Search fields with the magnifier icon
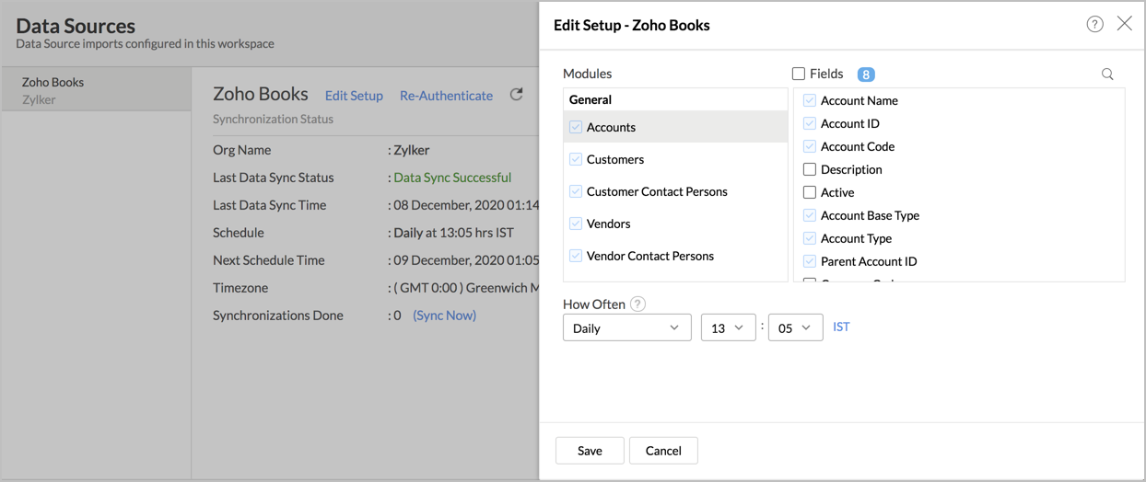Screen dimensions: 1146x482 coord(1107,75)
